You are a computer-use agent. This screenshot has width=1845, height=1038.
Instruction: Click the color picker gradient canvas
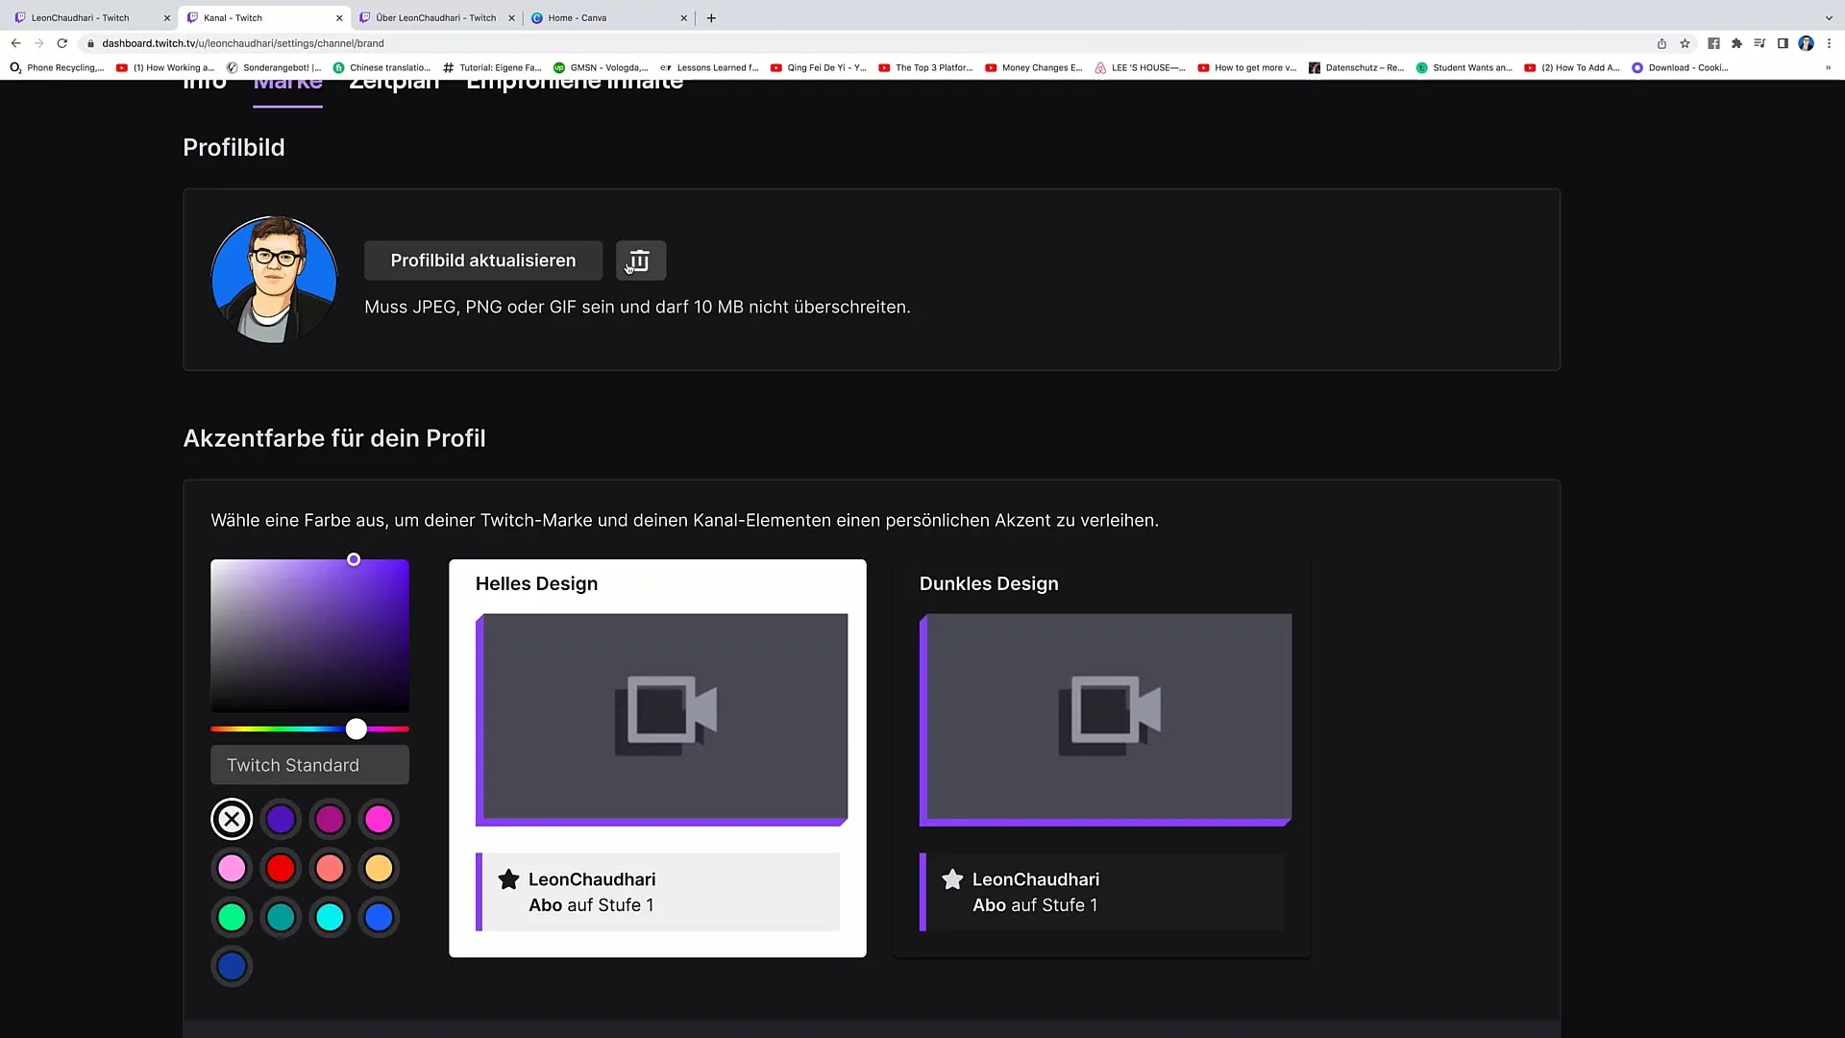click(x=310, y=633)
